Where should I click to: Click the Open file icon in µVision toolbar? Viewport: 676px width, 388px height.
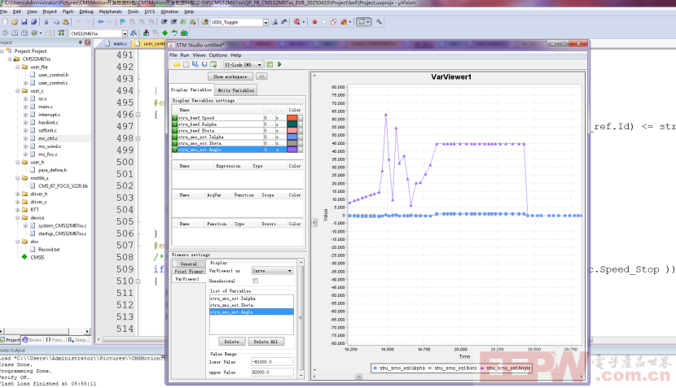pos(15,22)
